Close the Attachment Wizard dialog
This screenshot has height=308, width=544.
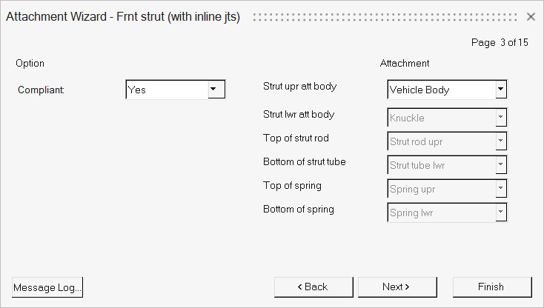(x=531, y=16)
